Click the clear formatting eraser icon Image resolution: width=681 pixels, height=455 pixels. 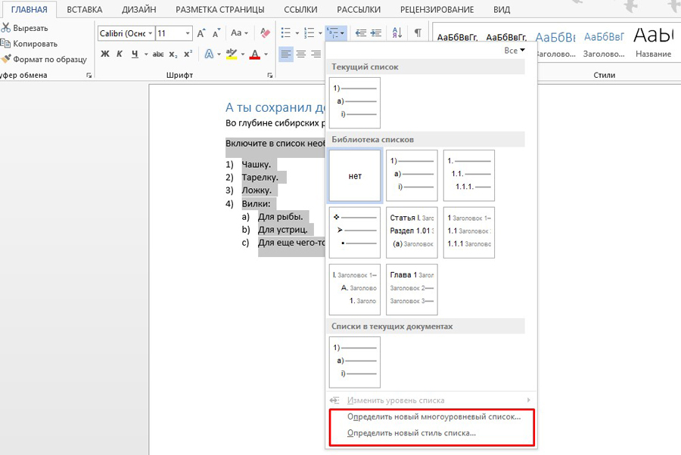tap(265, 33)
